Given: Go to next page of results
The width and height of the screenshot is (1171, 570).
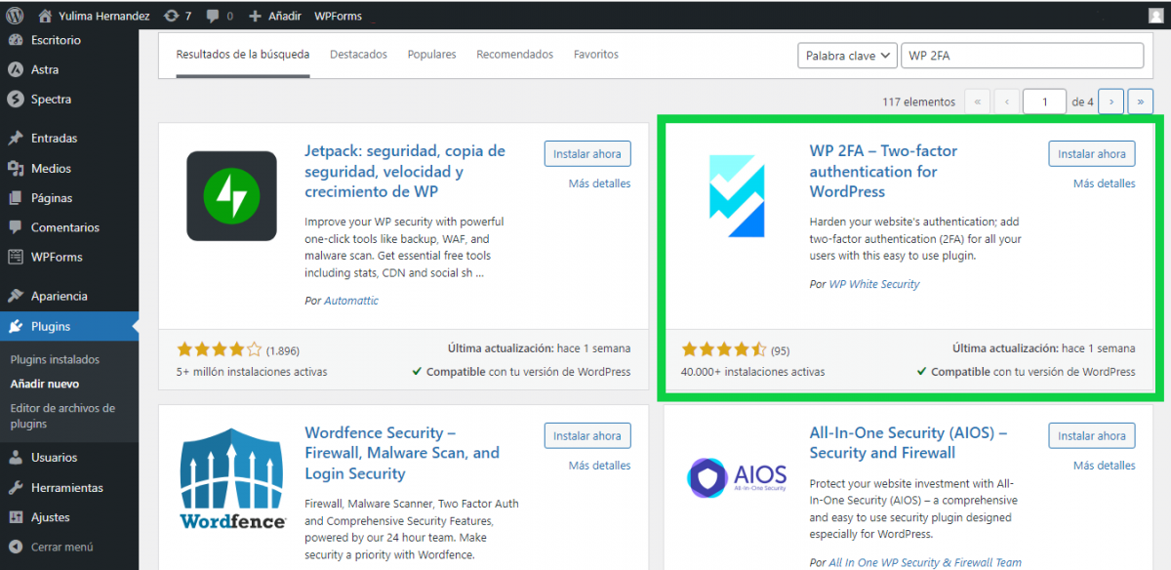Looking at the screenshot, I should 1110,102.
